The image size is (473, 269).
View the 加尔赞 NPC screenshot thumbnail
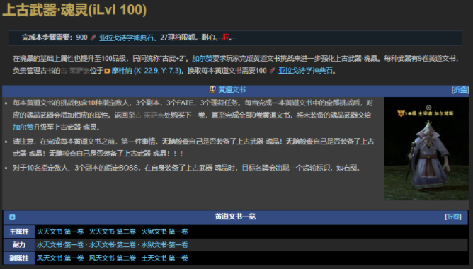426,149
